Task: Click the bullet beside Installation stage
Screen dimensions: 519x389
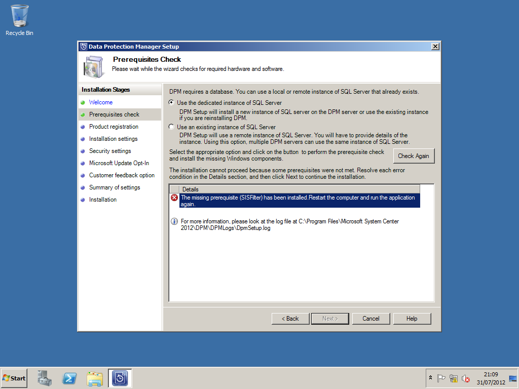Action: [83, 200]
